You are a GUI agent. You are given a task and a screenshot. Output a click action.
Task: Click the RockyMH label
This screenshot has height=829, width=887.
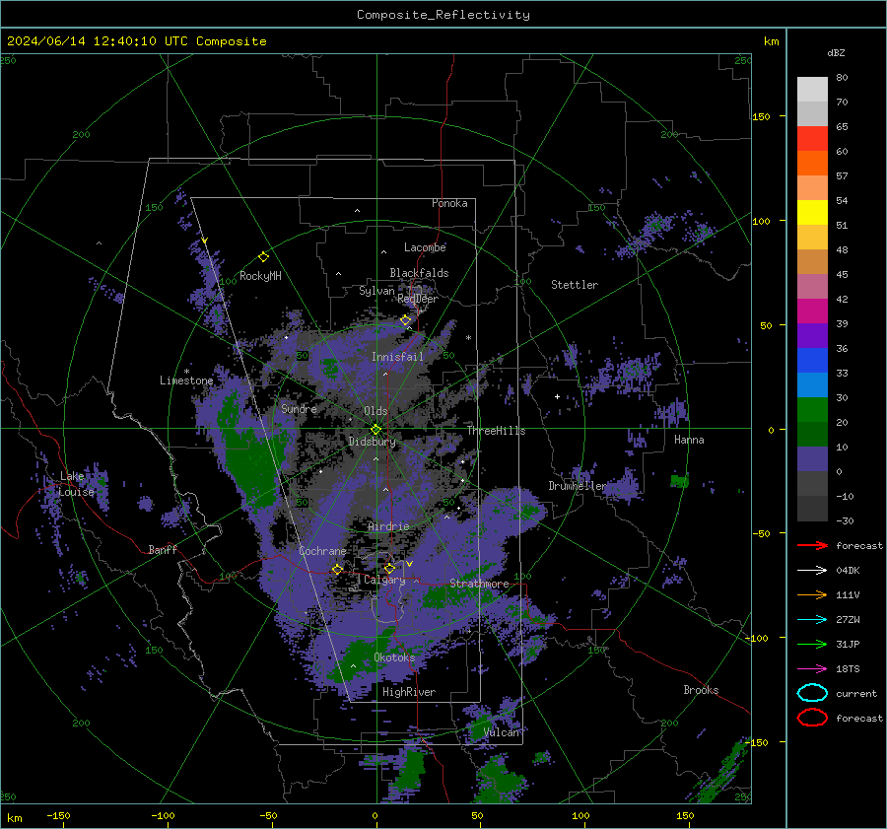point(260,276)
